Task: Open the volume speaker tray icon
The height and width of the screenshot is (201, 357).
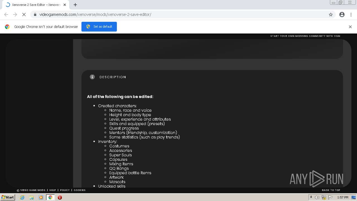Action: click(x=317, y=197)
